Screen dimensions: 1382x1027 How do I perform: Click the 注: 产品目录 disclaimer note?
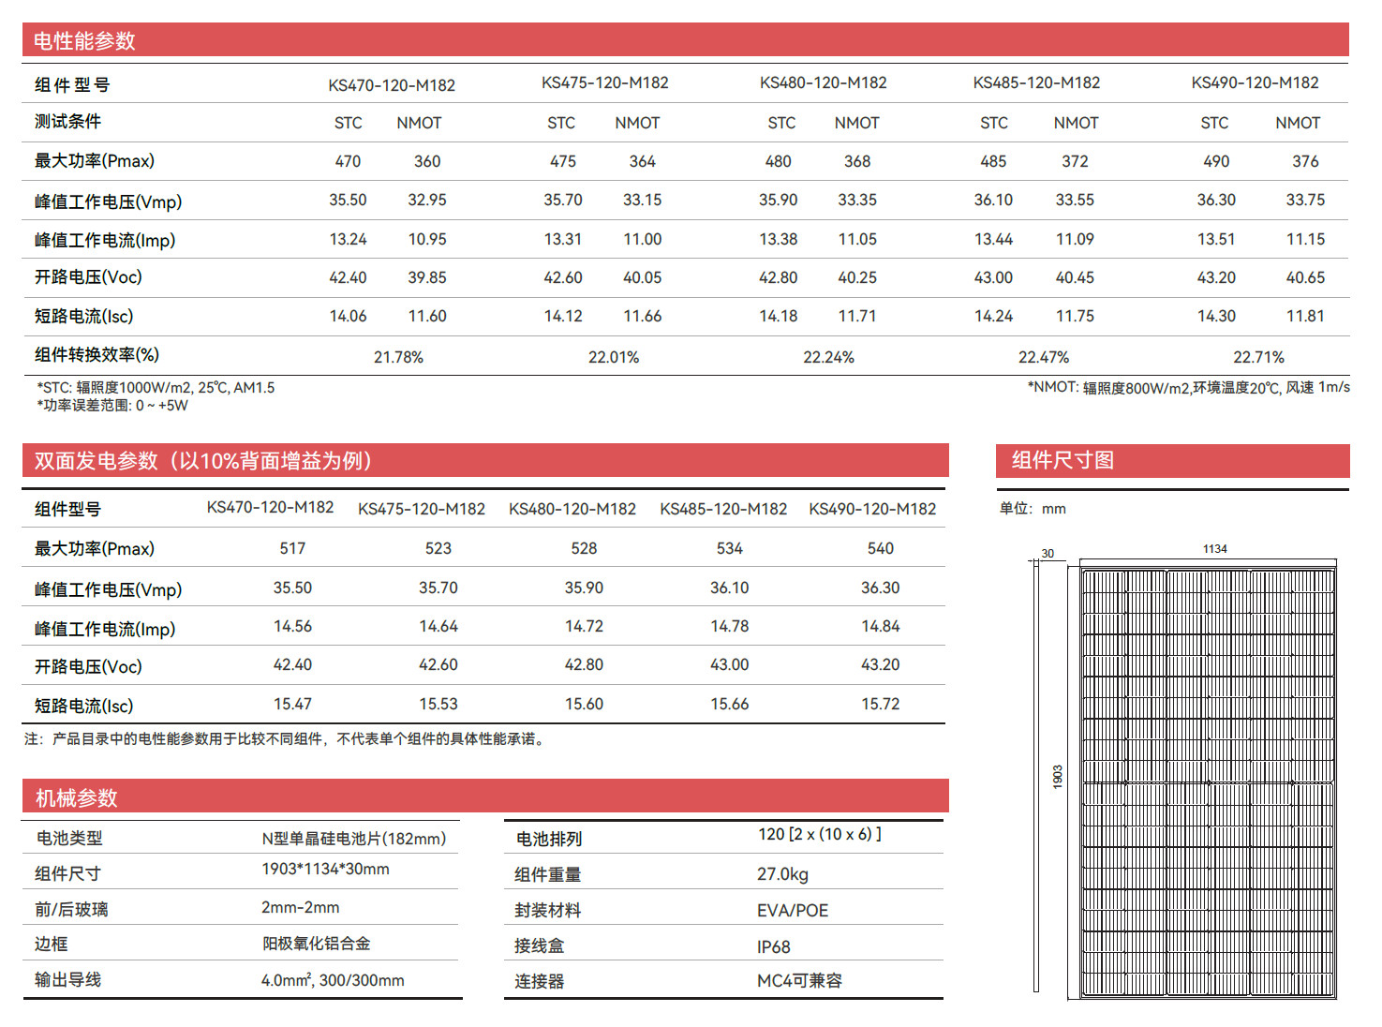point(286,739)
